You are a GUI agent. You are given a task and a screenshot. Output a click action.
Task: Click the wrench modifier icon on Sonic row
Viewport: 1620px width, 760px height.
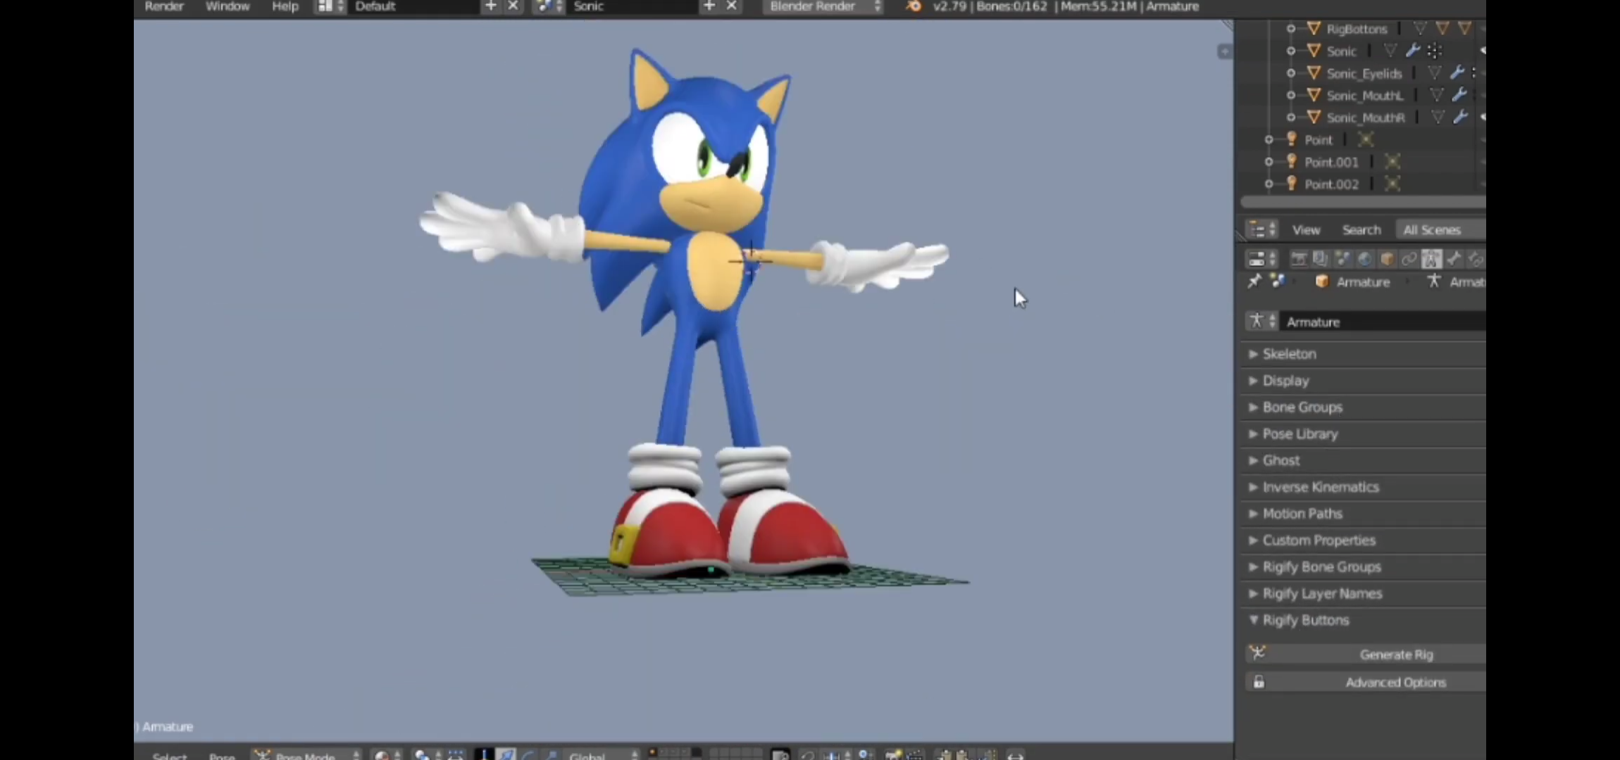click(x=1412, y=51)
